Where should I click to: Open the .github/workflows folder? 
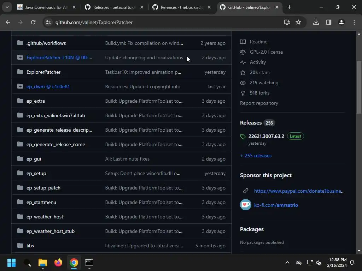coord(46,43)
